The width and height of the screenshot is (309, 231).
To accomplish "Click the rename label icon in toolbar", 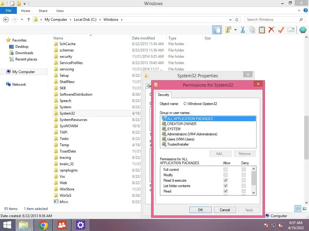I will 291,30.
